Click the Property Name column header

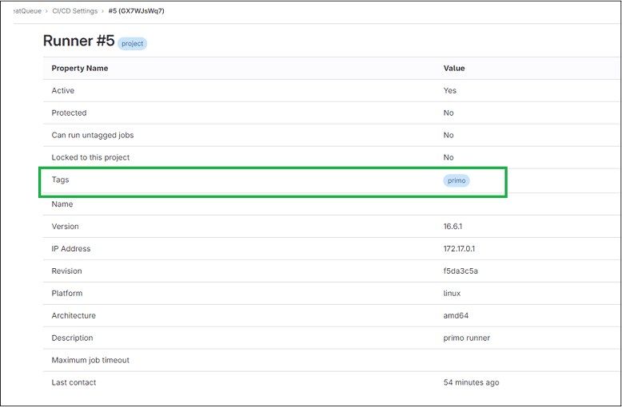80,69
